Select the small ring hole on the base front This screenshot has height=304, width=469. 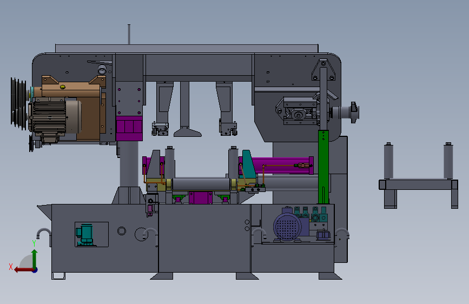coord(122,230)
